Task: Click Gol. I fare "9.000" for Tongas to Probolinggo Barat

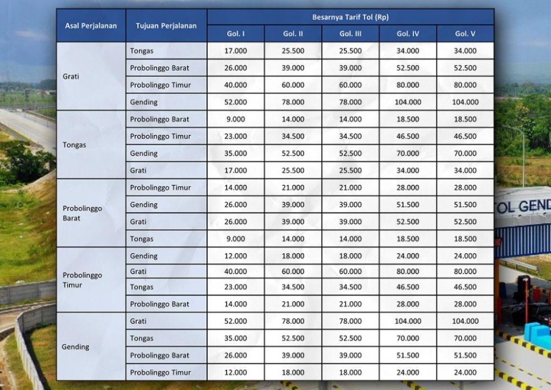Action: (235, 119)
